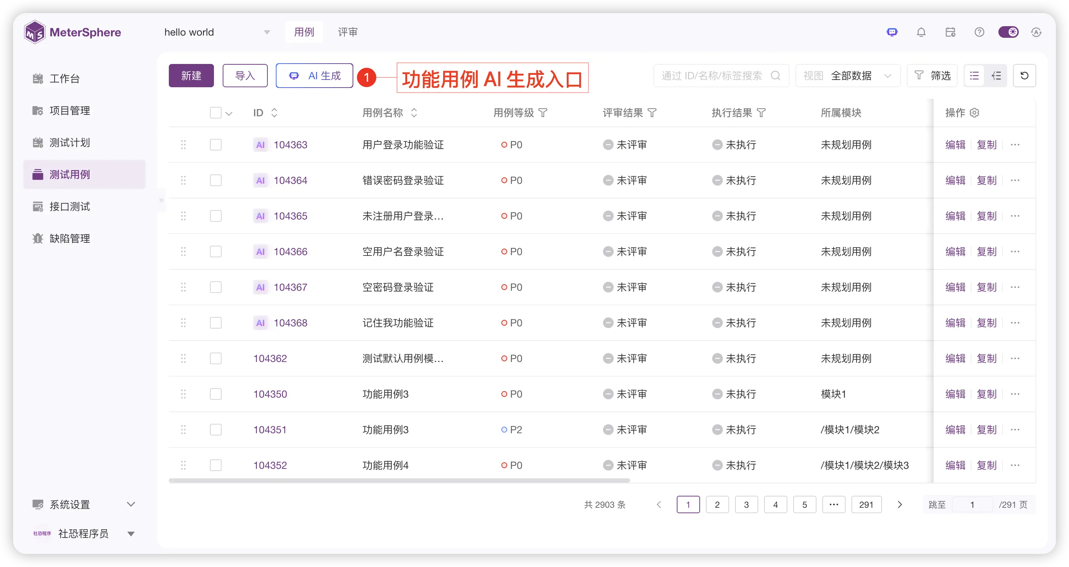
Task: Open the language switch icon
Action: pyautogui.click(x=1036, y=32)
